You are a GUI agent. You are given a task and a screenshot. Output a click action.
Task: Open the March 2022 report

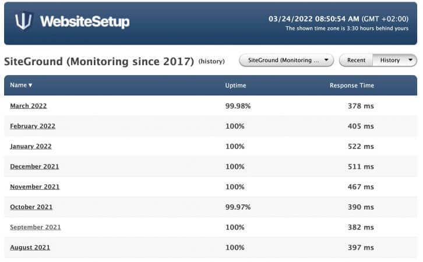click(x=29, y=106)
